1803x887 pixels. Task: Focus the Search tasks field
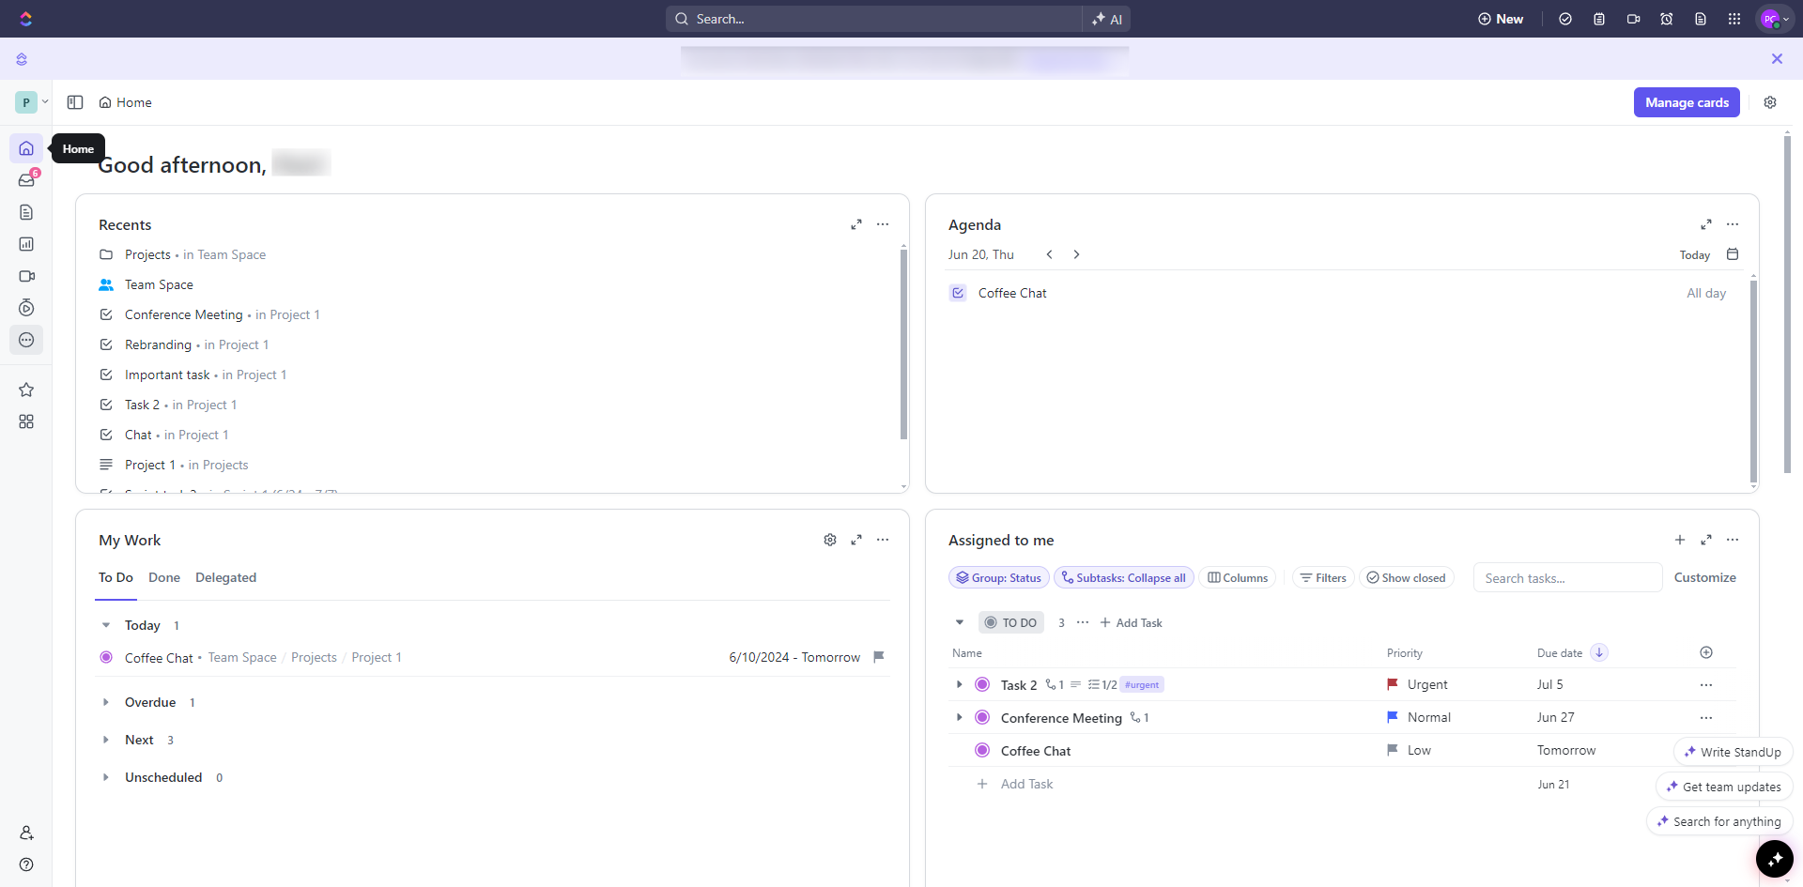pos(1567,578)
